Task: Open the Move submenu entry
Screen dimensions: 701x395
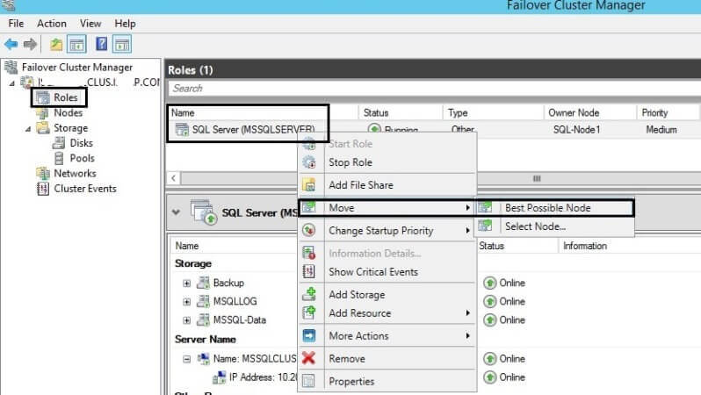Action: pyautogui.click(x=387, y=208)
